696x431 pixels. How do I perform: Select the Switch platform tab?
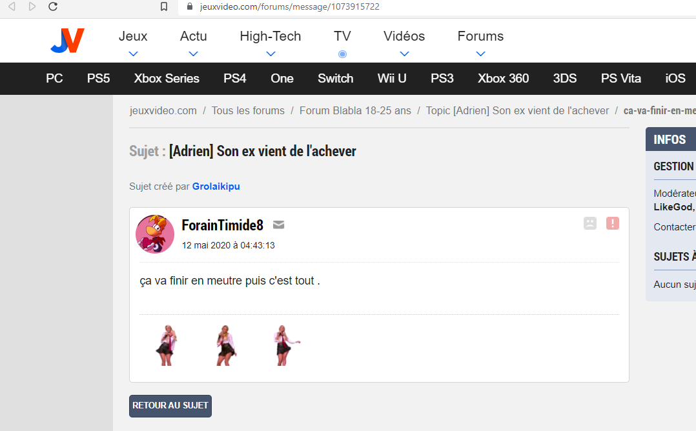click(335, 79)
